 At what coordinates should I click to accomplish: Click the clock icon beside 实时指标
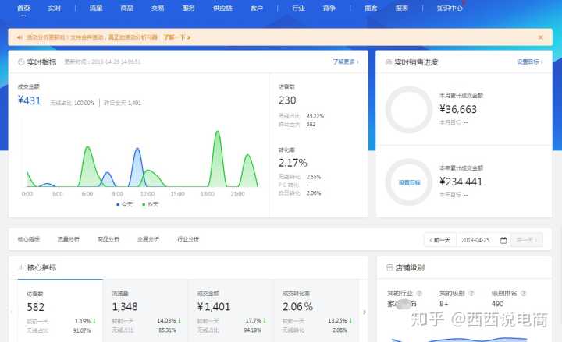click(x=20, y=61)
